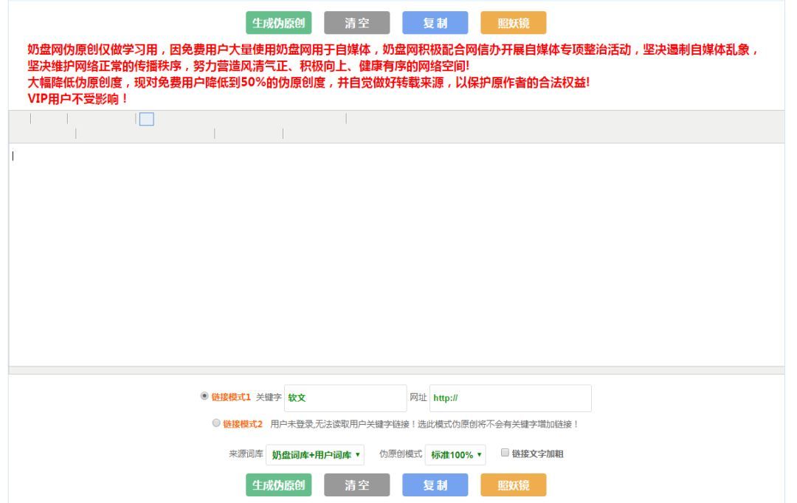Click the 链接模式1 orange label

(231, 397)
